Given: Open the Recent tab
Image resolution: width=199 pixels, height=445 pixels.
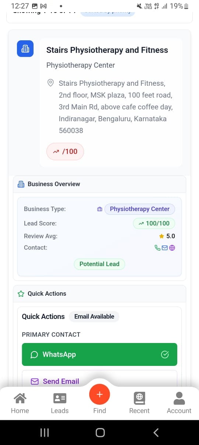Looking at the screenshot, I should (139, 403).
